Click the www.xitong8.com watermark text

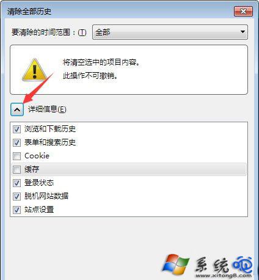(224, 276)
